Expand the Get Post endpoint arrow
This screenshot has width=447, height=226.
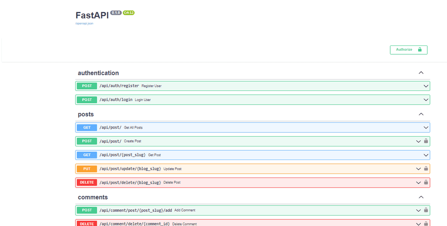(x=426, y=155)
